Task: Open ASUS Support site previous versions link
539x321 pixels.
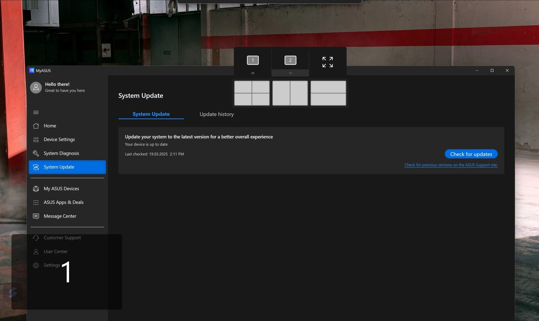Action: [x=451, y=165]
